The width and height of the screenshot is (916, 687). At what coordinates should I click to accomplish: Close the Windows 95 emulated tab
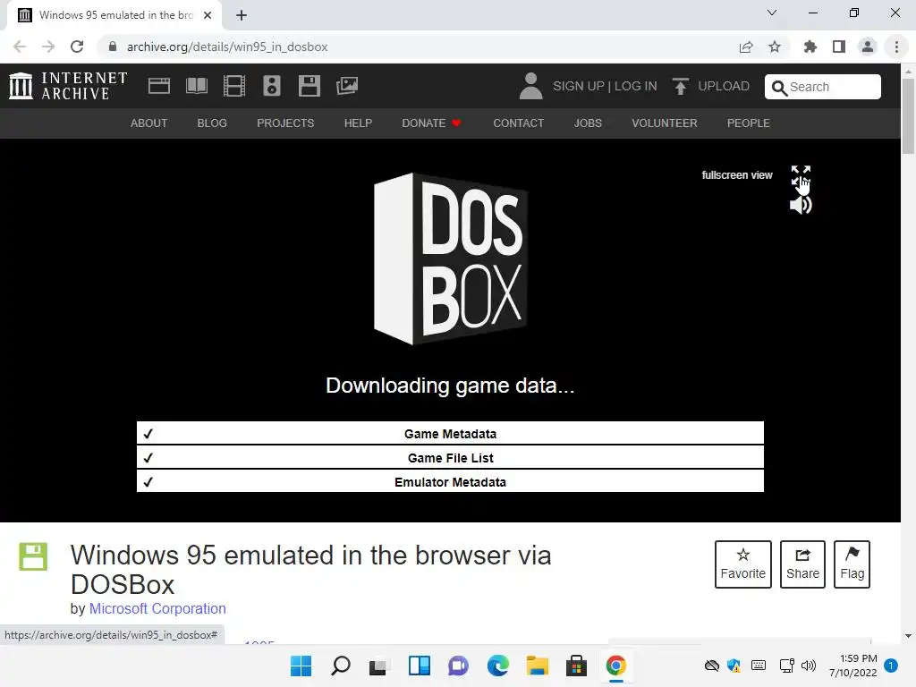click(208, 15)
